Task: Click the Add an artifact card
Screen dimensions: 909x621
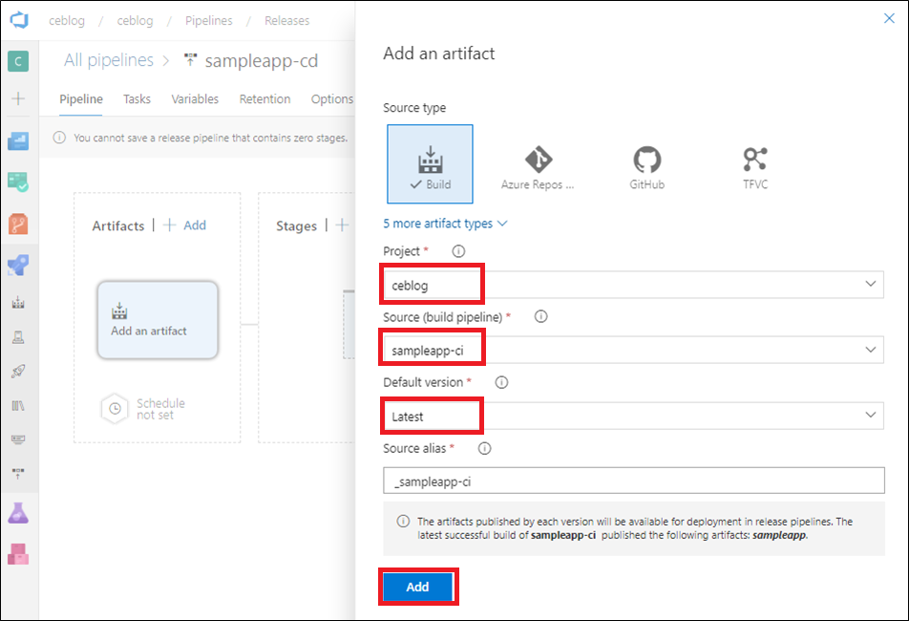Action: click(x=158, y=320)
